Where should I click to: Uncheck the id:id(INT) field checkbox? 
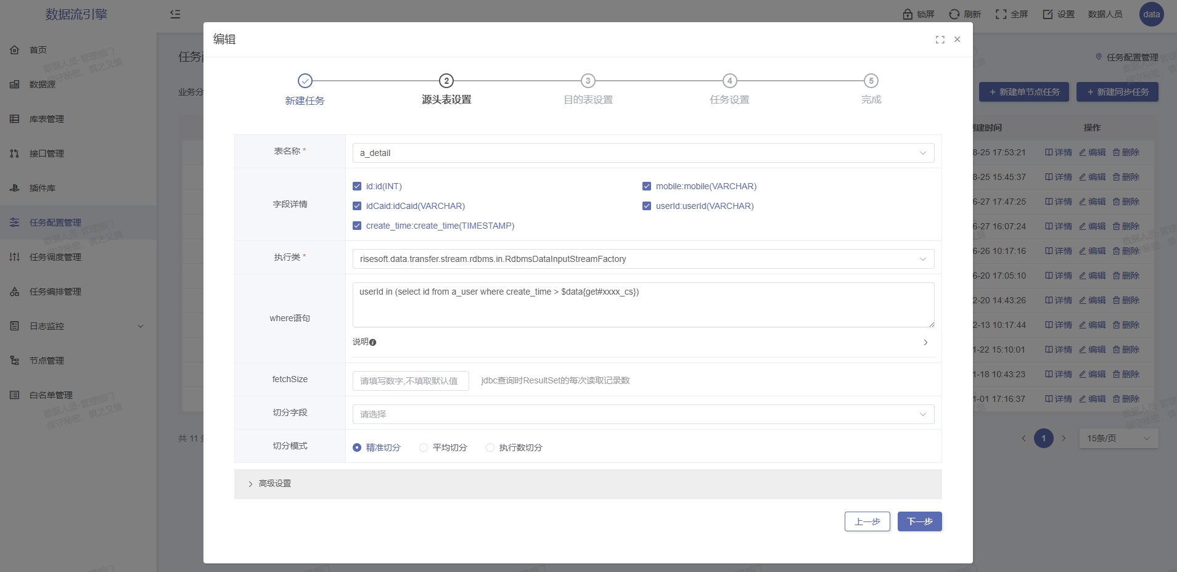coord(357,186)
